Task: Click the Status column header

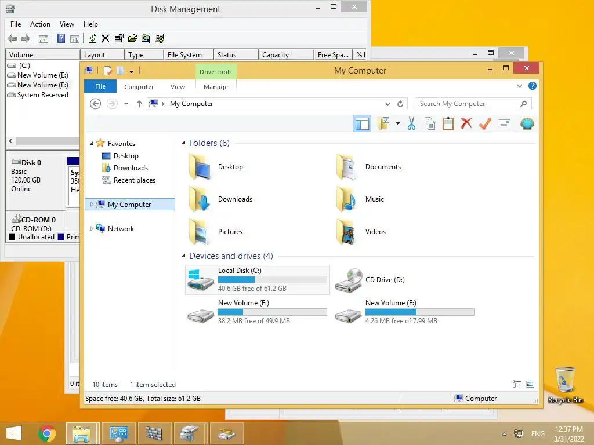Action: 236,55
